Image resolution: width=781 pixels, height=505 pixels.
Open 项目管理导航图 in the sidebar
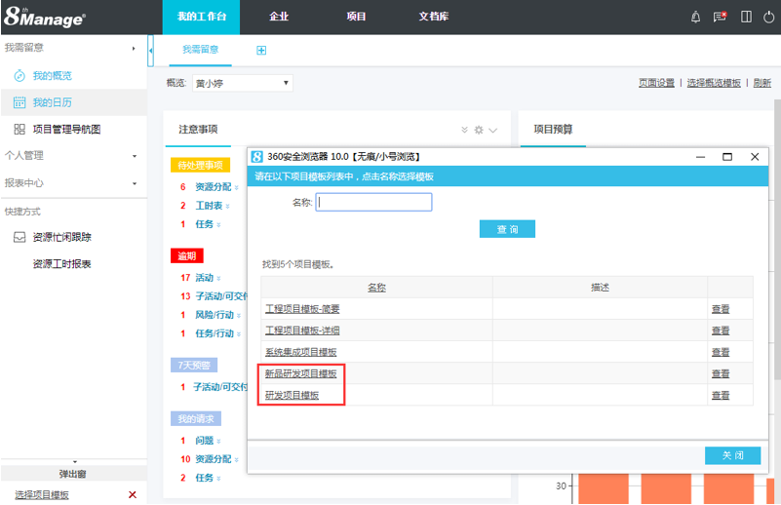pos(66,129)
